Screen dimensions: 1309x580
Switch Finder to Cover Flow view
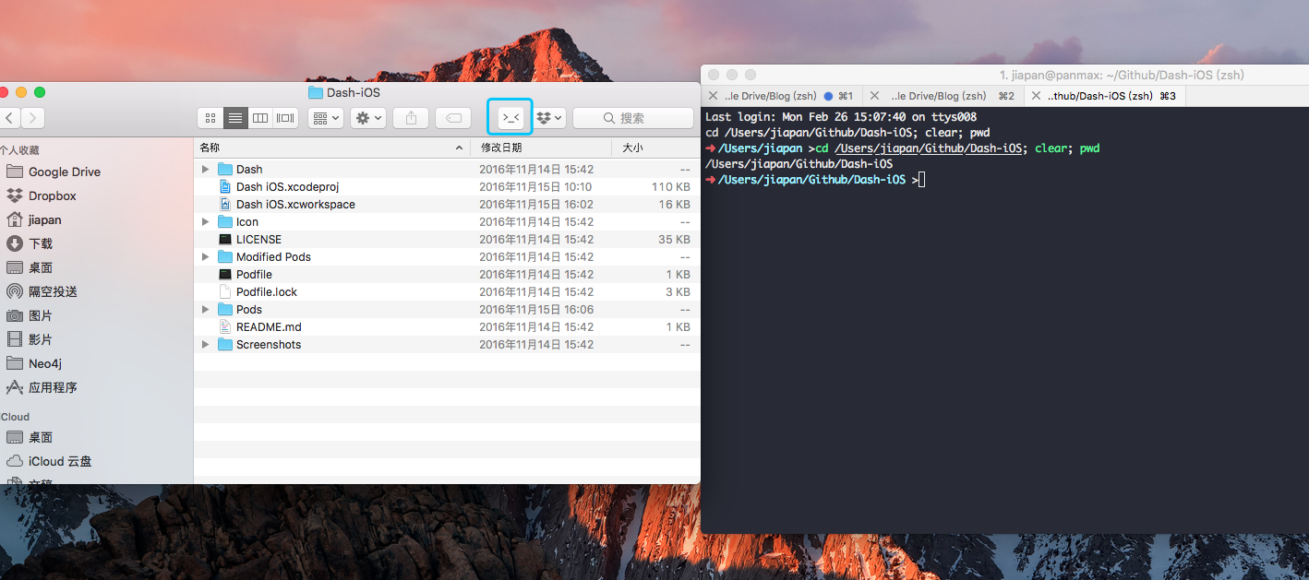coord(285,118)
